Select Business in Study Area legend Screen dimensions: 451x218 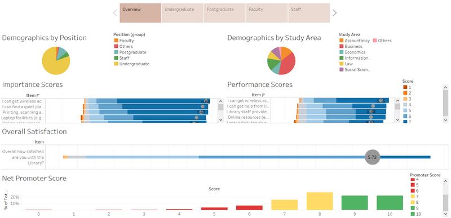(351, 46)
